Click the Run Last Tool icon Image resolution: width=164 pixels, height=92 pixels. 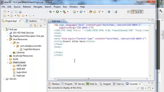(x=64, y=12)
